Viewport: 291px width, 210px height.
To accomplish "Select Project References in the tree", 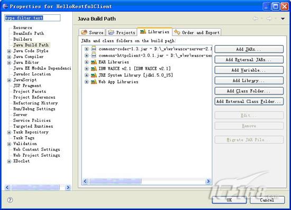I will pos(34,97).
